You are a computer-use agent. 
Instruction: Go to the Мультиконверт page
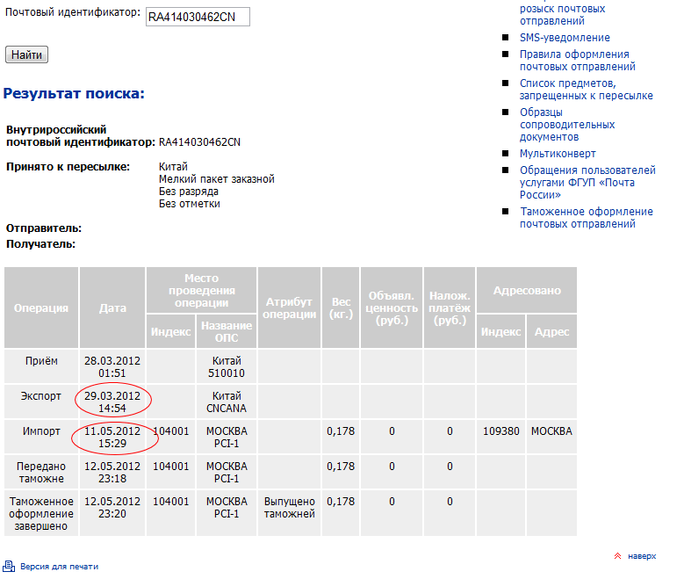[557, 154]
